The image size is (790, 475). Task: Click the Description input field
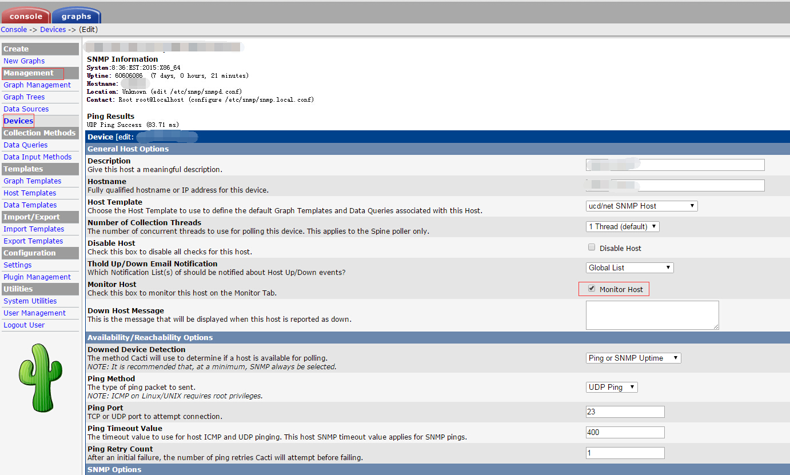pos(675,165)
